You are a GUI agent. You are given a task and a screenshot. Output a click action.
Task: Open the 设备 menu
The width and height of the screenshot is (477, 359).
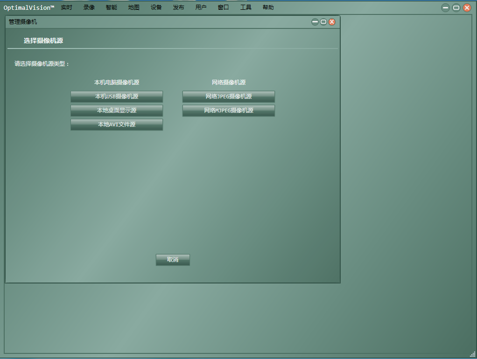156,7
